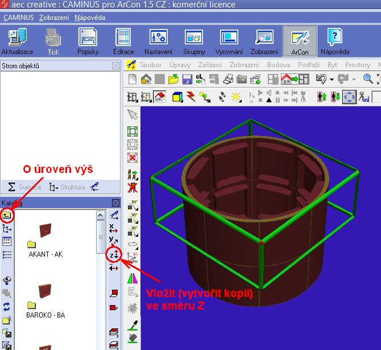Click the Aktualizace toolbar button

pyautogui.click(x=17, y=42)
